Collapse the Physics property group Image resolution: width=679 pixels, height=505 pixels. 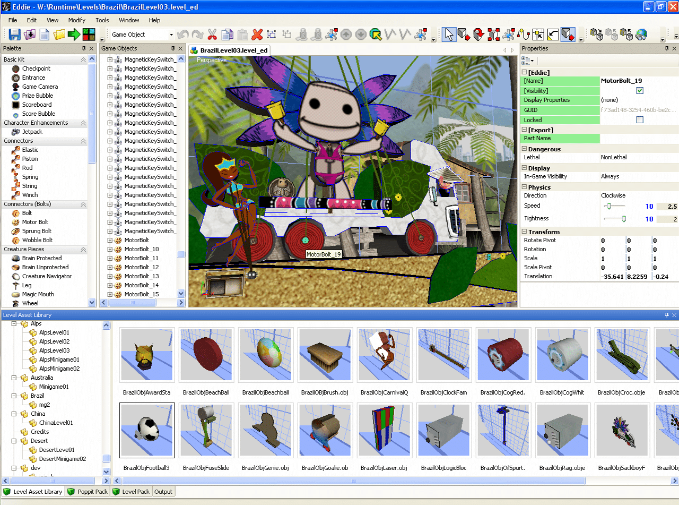(x=524, y=187)
